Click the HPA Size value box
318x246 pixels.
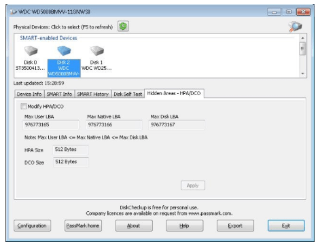(x=71, y=150)
